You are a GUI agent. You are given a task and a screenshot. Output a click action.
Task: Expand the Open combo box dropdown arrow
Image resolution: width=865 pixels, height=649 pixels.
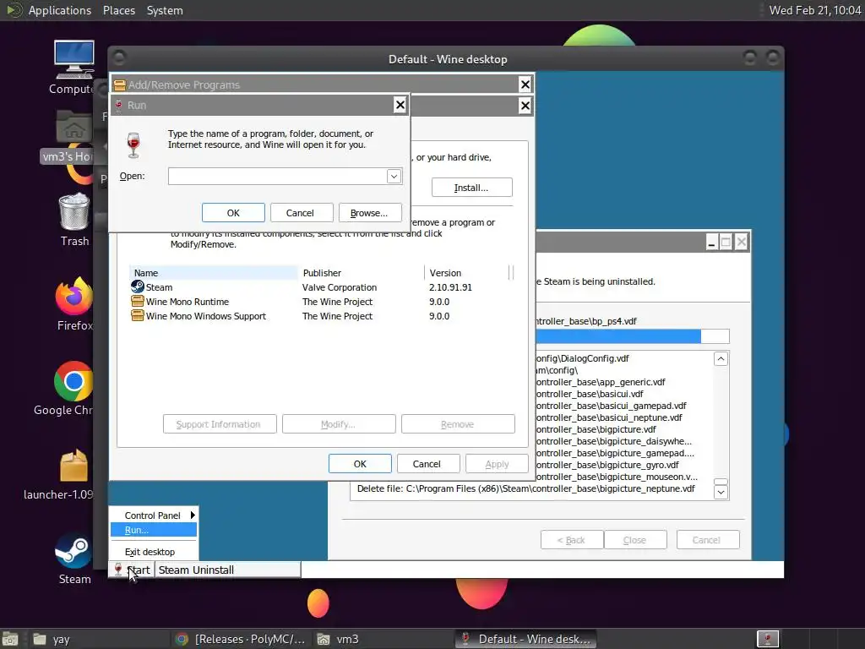coord(394,177)
